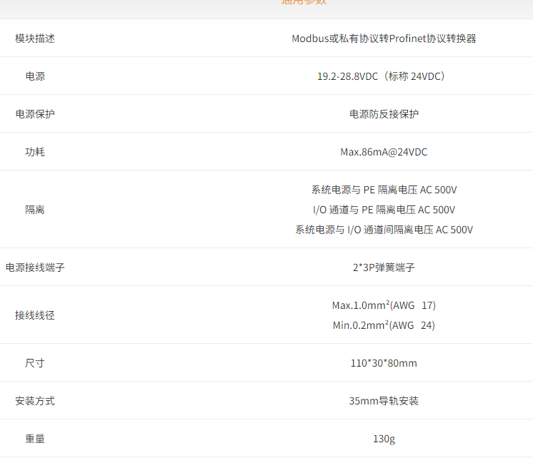The height and width of the screenshot is (458, 533).
Task: Click 系统电源与 PE 隔离电压 AC 500V line
Action: [384, 190]
